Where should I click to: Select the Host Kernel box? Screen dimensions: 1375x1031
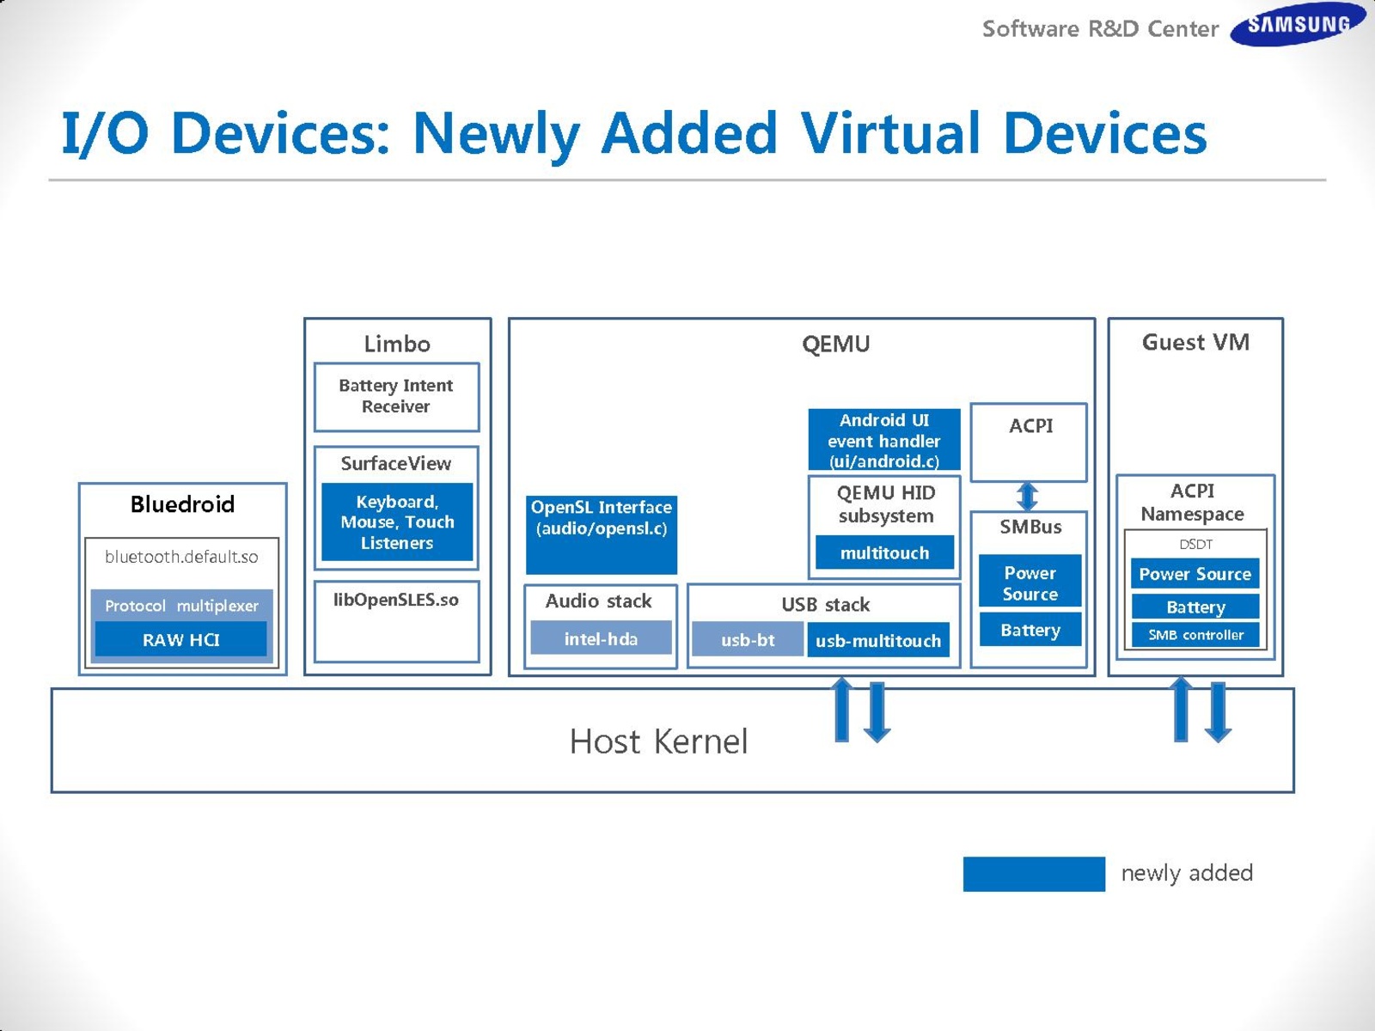(x=658, y=741)
